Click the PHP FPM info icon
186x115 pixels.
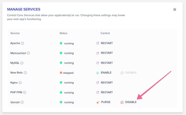25,92
